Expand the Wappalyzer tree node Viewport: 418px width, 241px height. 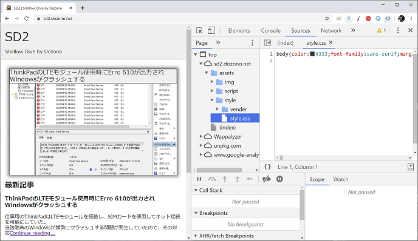(x=200, y=136)
